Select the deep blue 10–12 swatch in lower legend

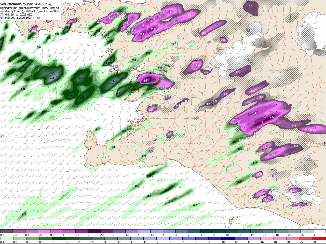tap(228, 238)
